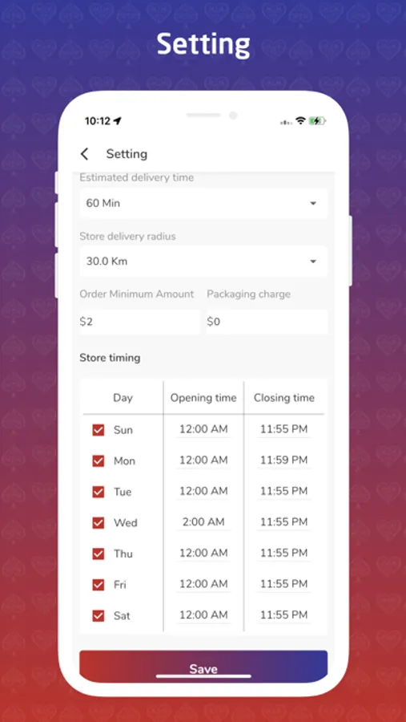Tap the home indicator bar
This screenshot has width=406, height=722.
click(203, 676)
